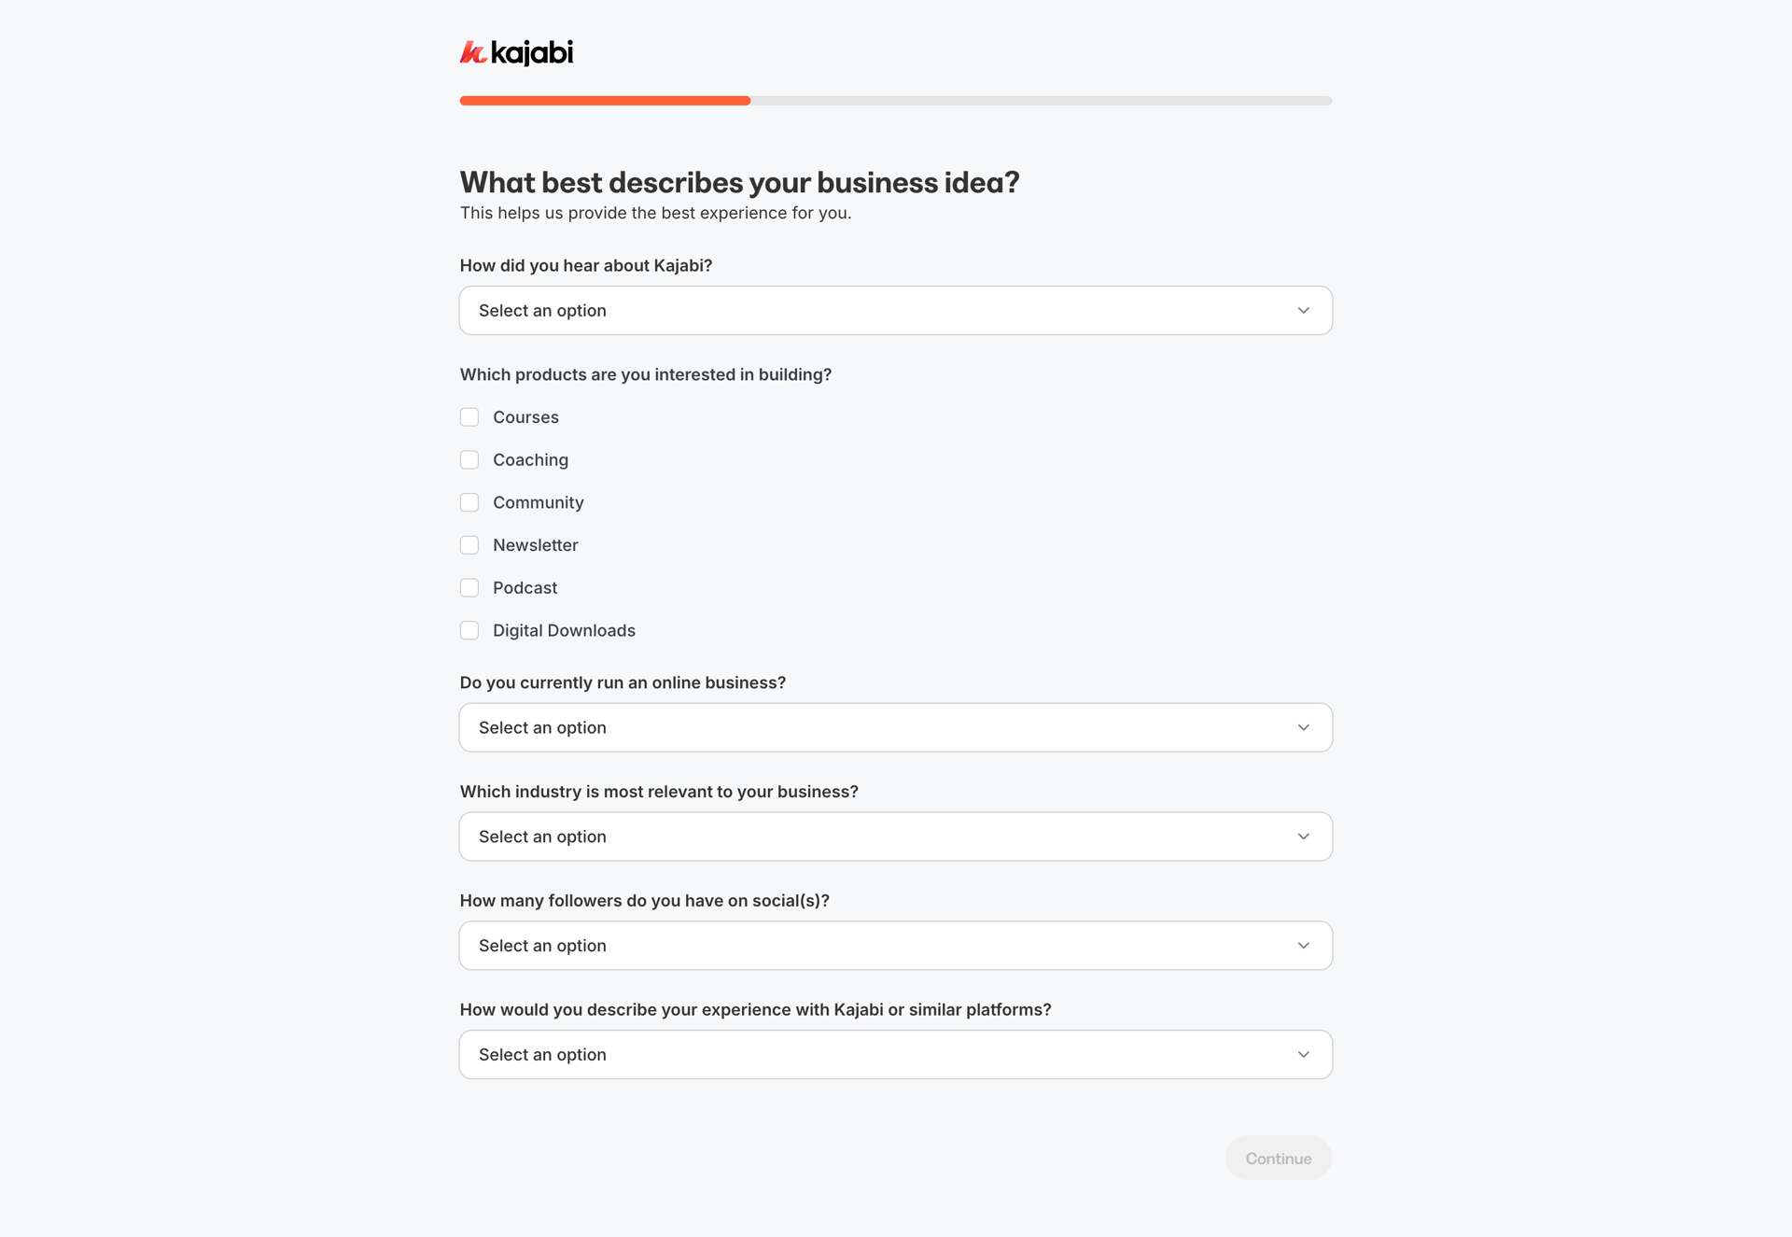Viewport: 1792px width, 1237px height.
Task: Open the industry selection dropdown
Action: click(895, 836)
